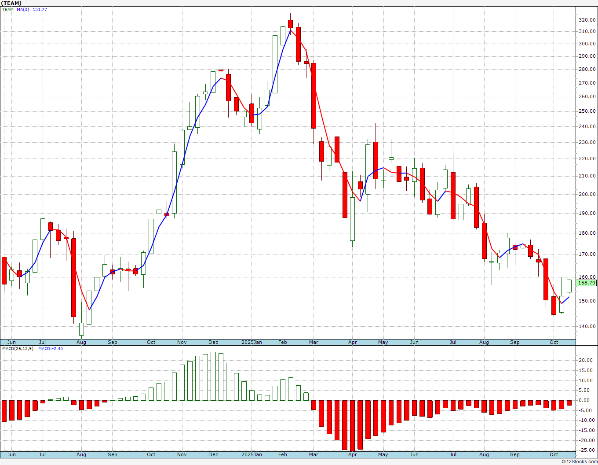This screenshot has width=598, height=465.
Task: Click the 20.00 MACD axis label
Action: pos(585,360)
